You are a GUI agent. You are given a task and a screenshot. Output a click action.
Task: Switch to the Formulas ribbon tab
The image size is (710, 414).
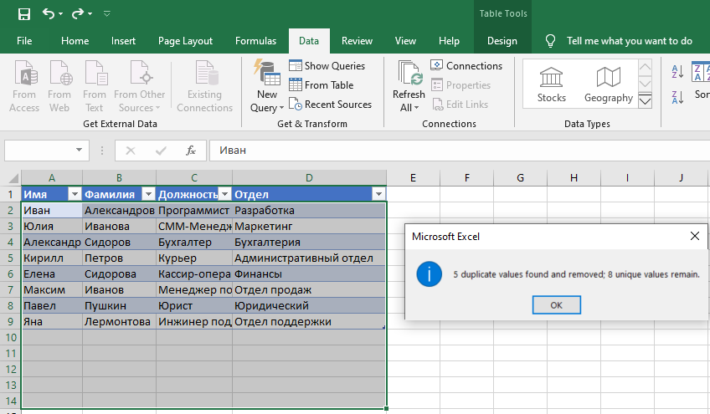click(255, 41)
